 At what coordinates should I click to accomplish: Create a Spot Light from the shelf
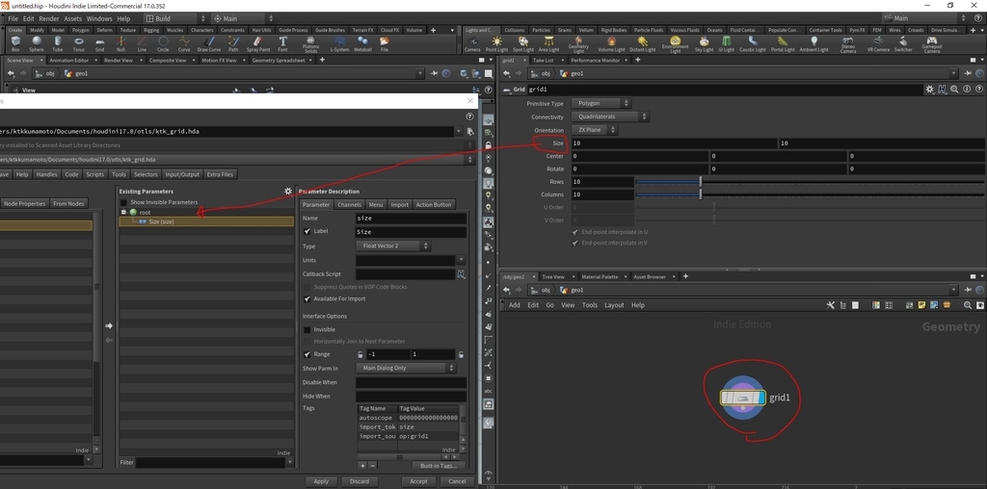point(523,43)
